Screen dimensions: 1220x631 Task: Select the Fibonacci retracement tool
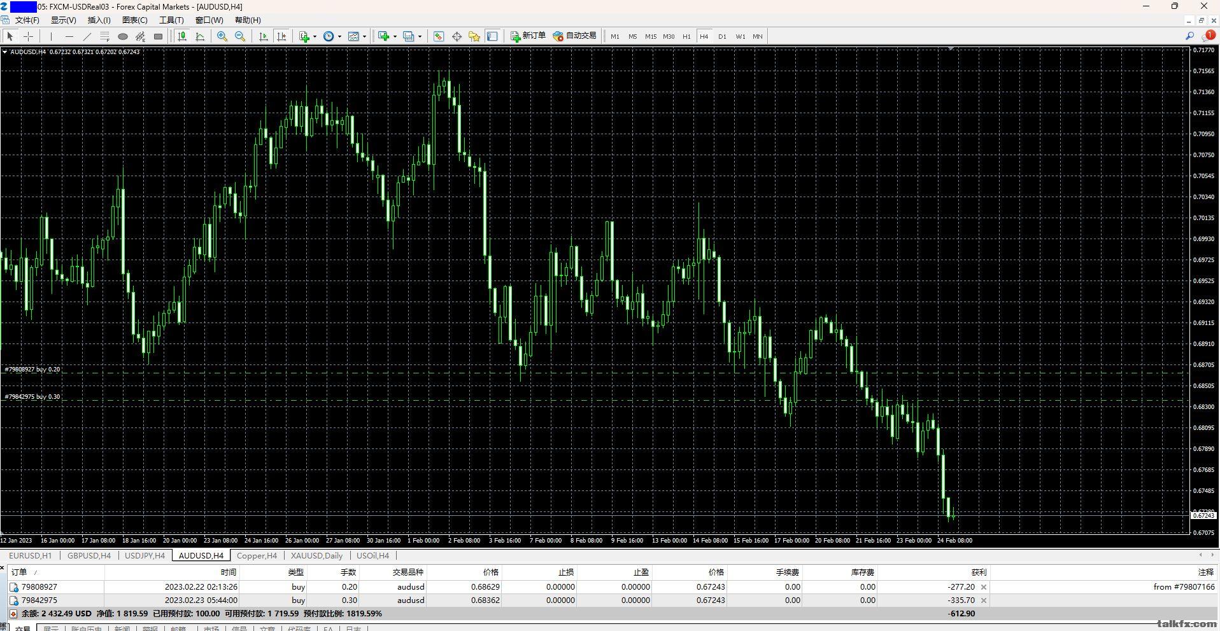coord(105,36)
